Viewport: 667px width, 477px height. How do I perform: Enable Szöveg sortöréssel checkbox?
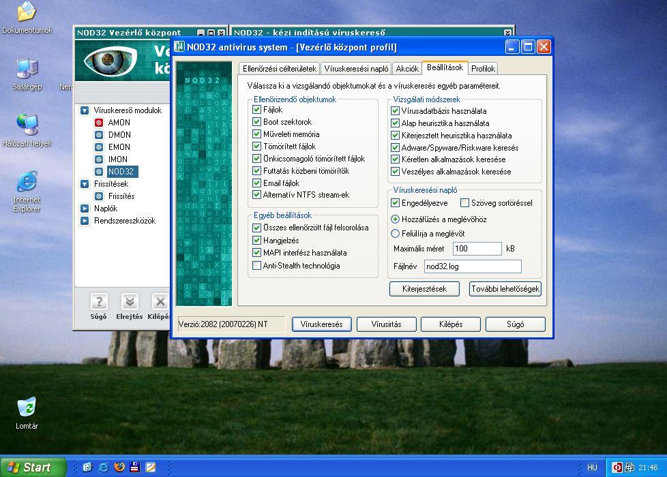click(464, 203)
